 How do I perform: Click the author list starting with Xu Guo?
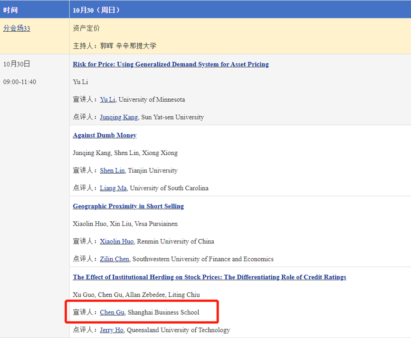pos(136,295)
